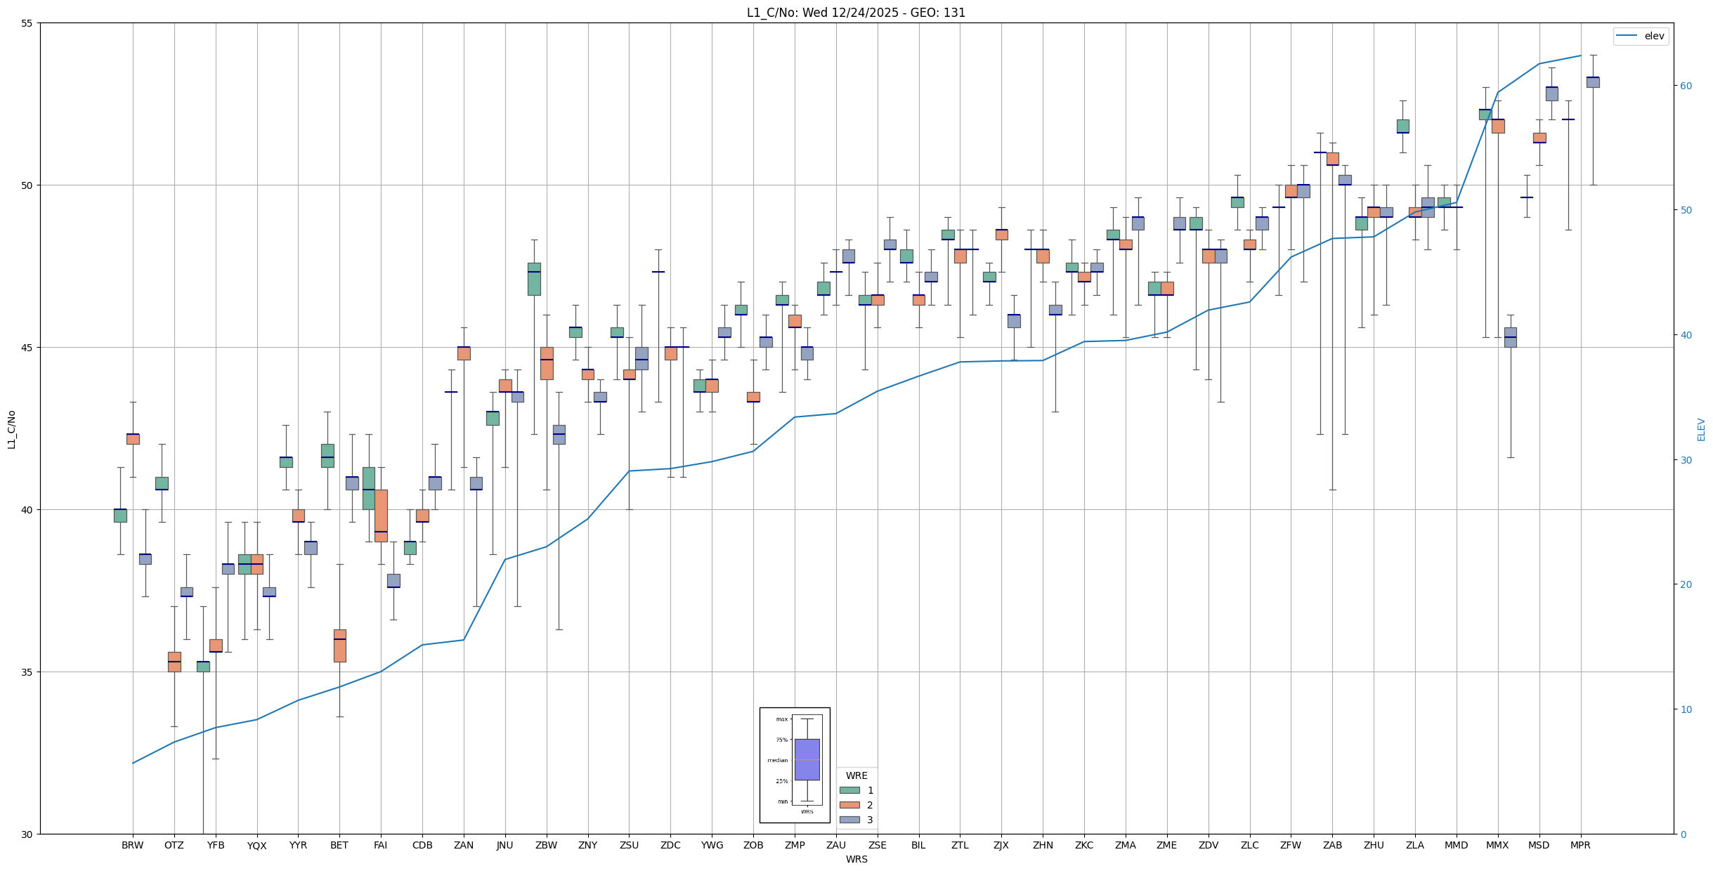
Task: Click the 60 tick on right elevation axis
Action: [1686, 86]
